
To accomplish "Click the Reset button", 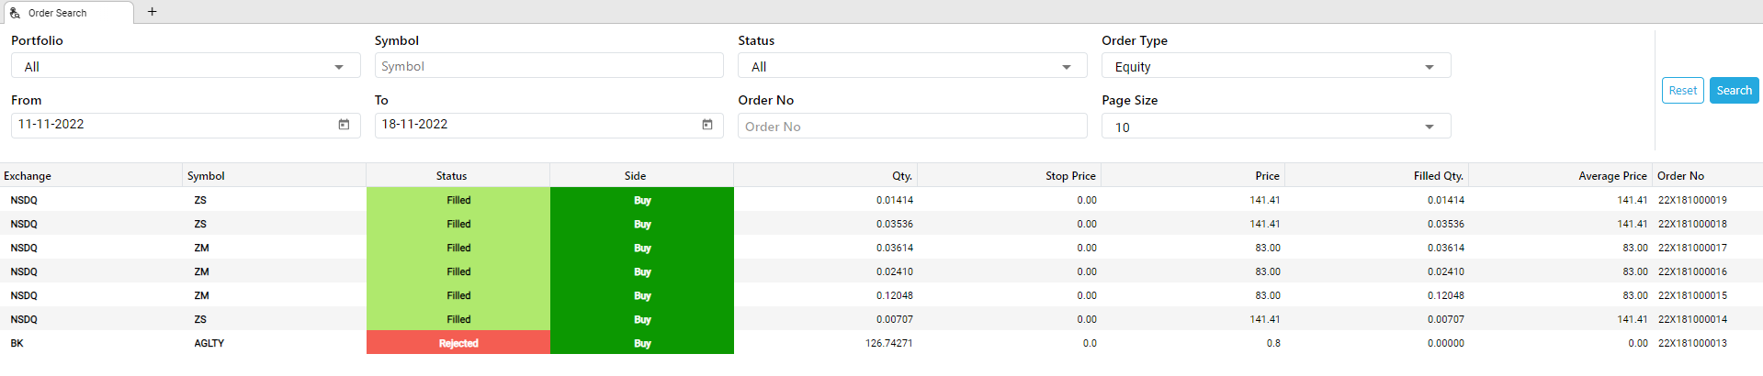I will click(1682, 91).
